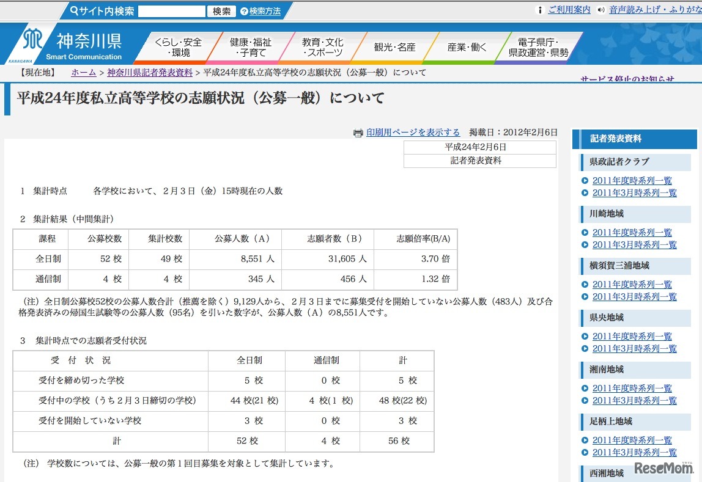Open the 産業・働く navigation tab
This screenshot has width=702, height=482.
tap(467, 48)
